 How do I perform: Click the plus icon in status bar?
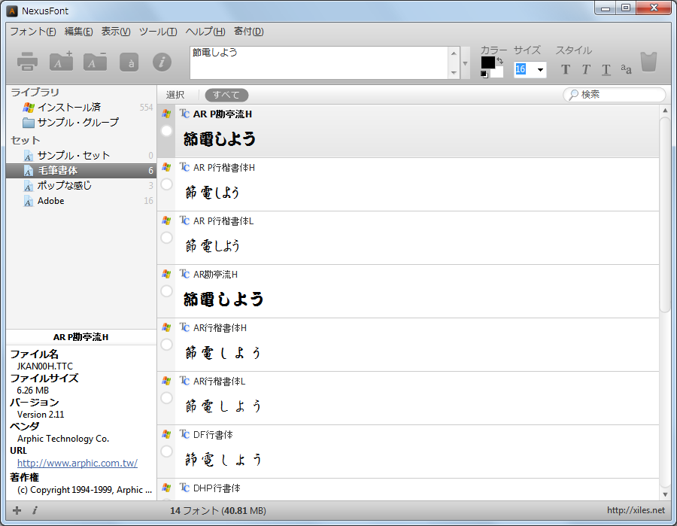[x=17, y=510]
